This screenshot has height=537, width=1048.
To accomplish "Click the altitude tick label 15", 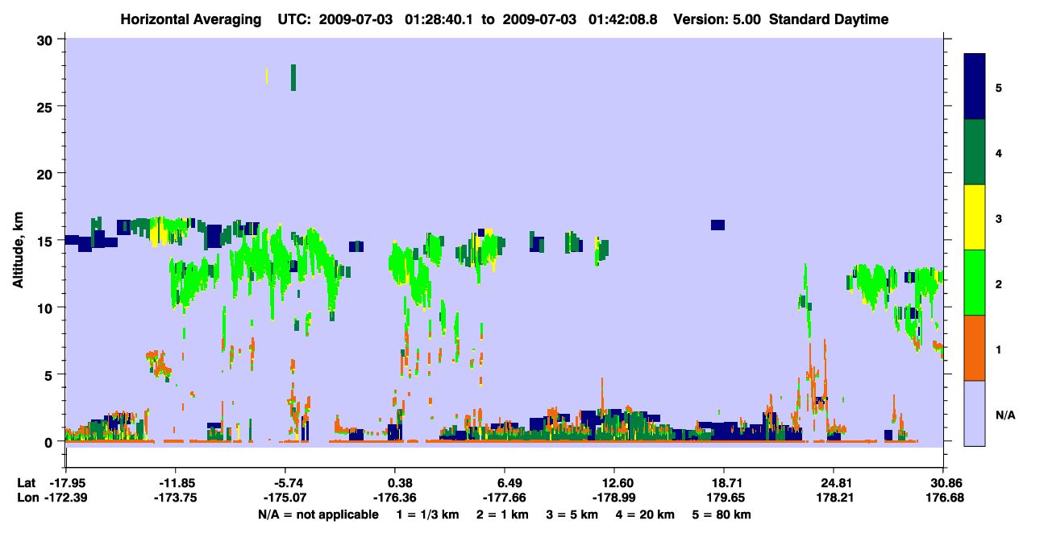I will [46, 241].
